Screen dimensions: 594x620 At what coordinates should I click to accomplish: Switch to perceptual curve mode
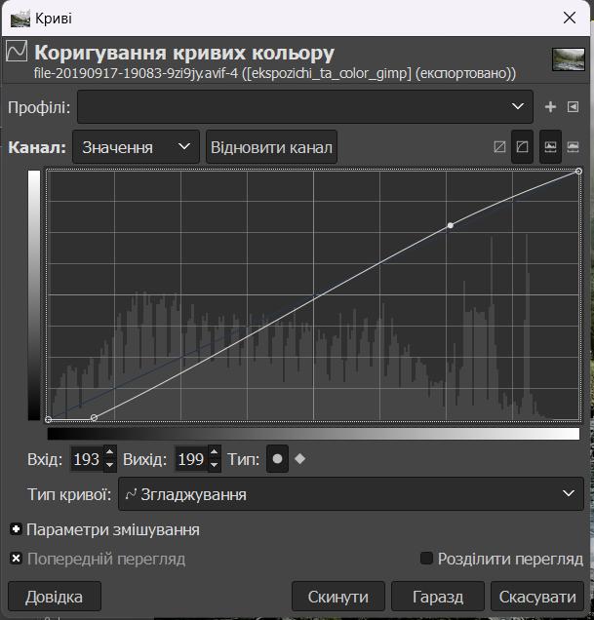pos(522,147)
